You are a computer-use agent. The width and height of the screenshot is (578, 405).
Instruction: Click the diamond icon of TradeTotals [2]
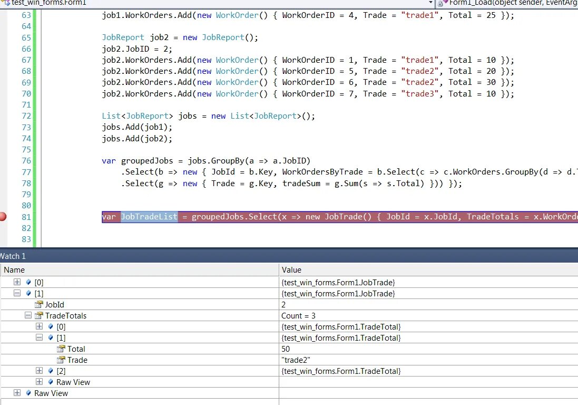click(51, 371)
